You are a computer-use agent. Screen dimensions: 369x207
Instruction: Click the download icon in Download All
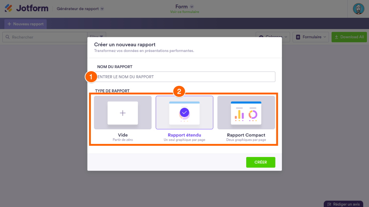point(336,37)
